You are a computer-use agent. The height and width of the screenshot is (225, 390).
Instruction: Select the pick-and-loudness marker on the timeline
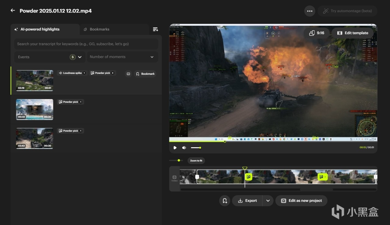pyautogui.click(x=323, y=177)
